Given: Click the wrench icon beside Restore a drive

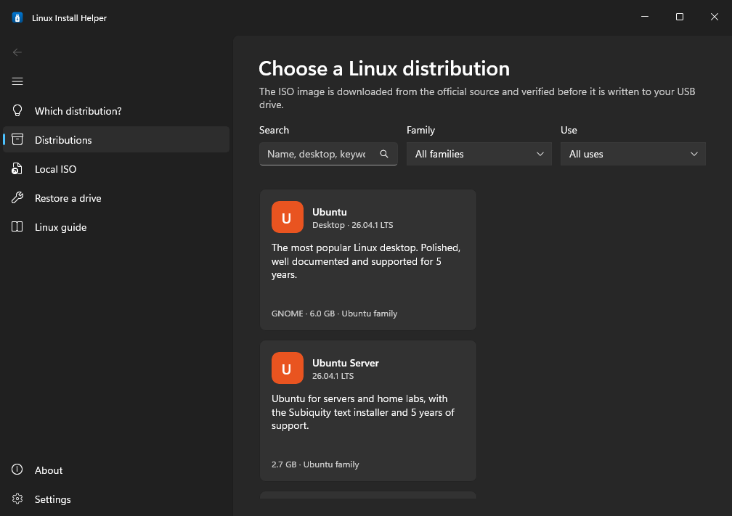Looking at the screenshot, I should click(x=17, y=198).
